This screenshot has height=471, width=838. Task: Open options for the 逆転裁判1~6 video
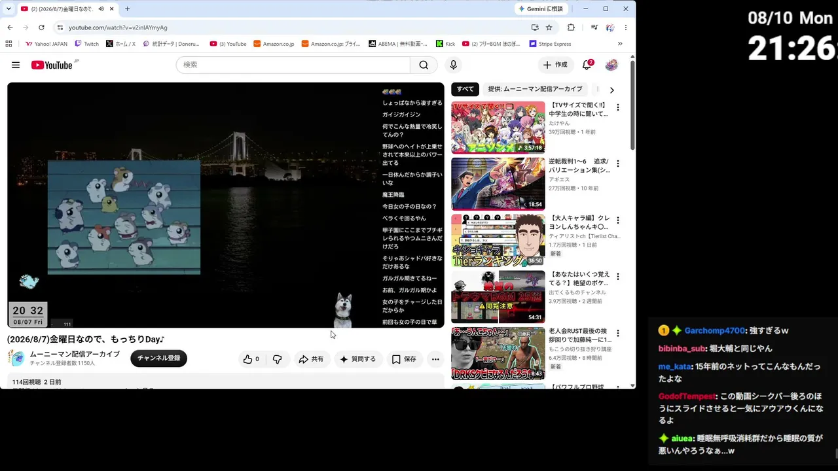click(617, 164)
